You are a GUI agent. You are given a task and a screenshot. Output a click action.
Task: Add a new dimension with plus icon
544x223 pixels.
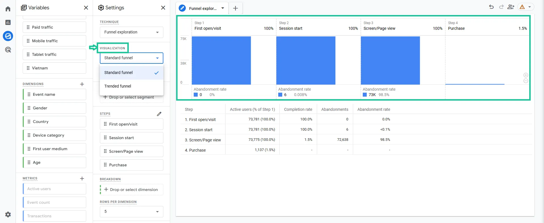(82, 84)
